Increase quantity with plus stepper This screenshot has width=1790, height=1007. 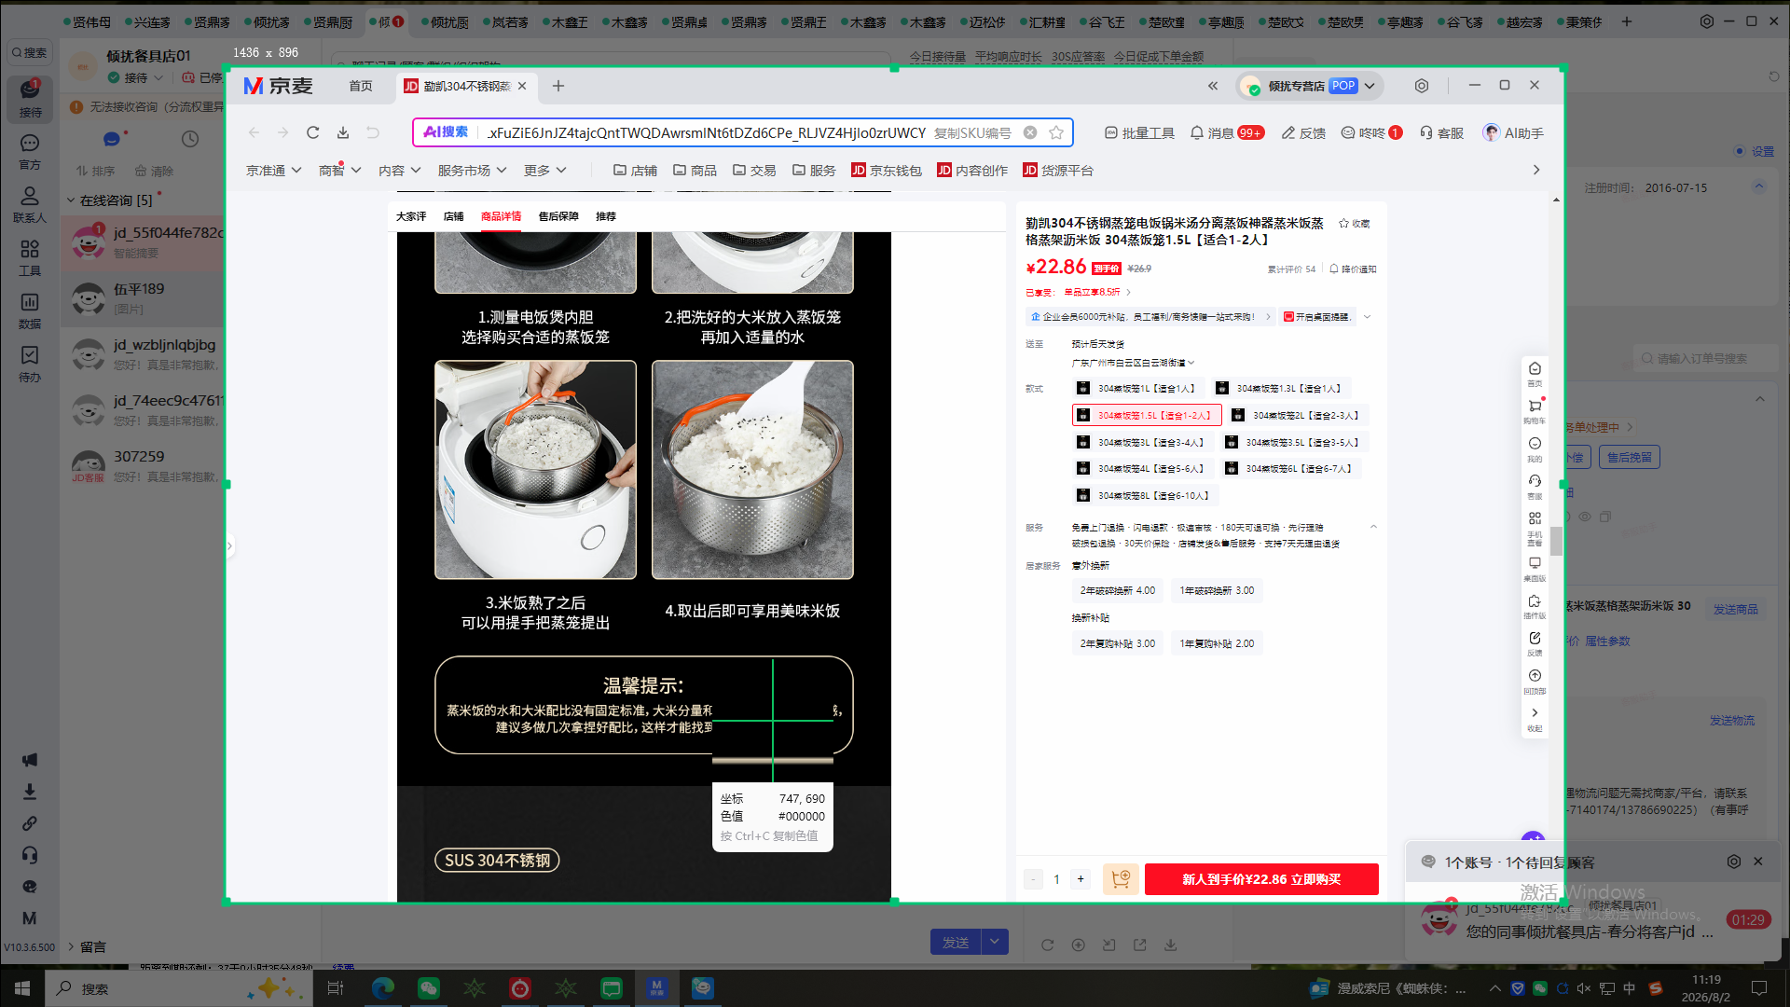click(1081, 879)
